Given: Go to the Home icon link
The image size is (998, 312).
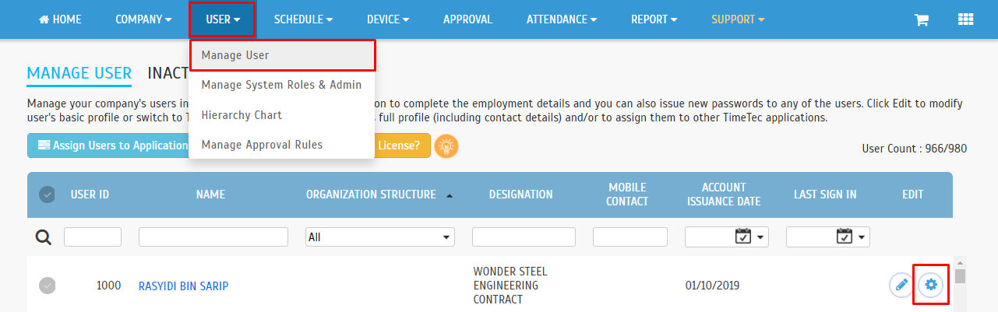Looking at the screenshot, I should click(60, 19).
